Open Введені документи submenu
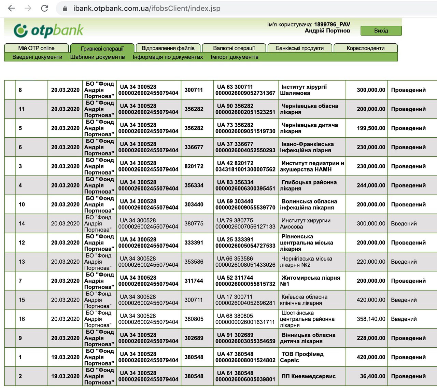Screen dimensions: 437x390 tap(37, 57)
